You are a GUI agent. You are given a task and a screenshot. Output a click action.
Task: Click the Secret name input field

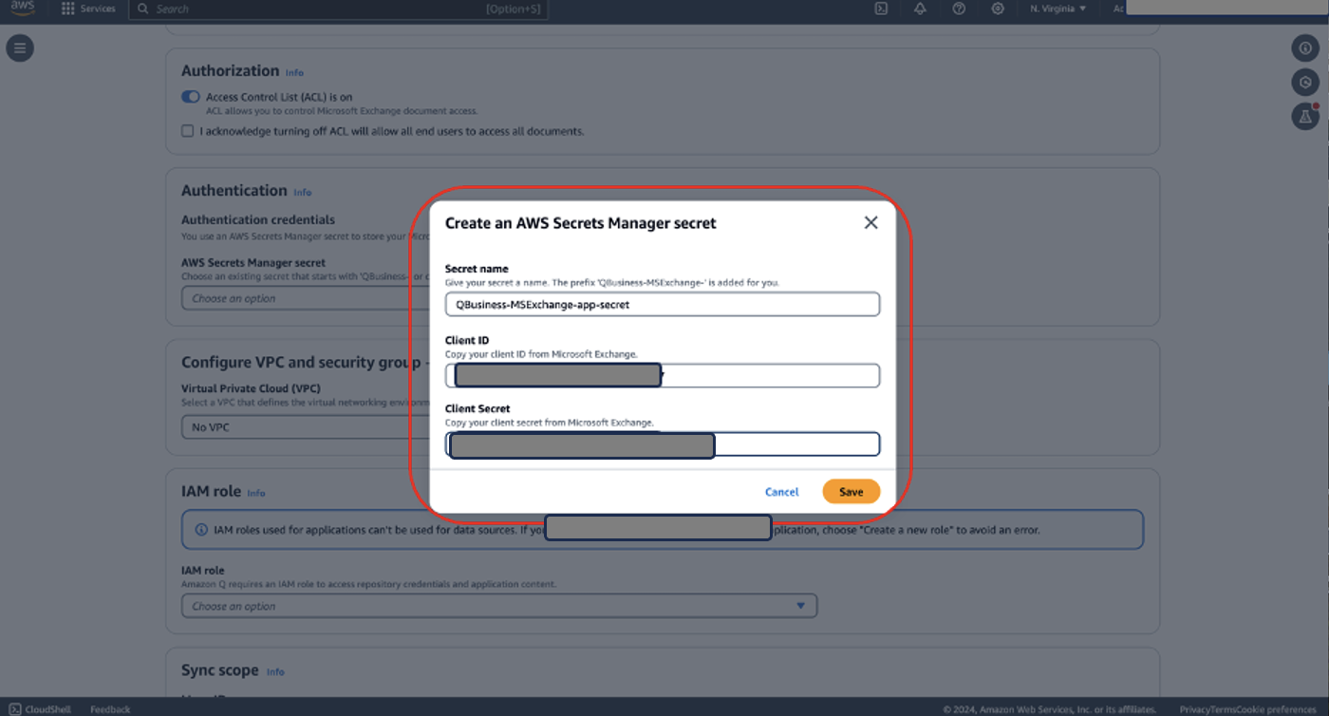click(662, 304)
